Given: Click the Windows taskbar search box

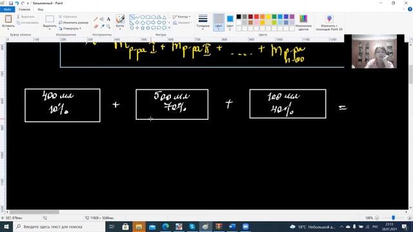Looking at the screenshot, I should (59, 226).
